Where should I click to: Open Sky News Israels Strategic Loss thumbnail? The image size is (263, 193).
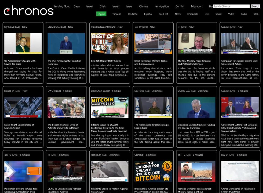coord(153,108)
